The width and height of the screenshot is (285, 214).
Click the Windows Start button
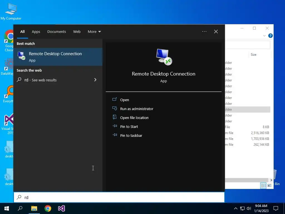click(x=7, y=208)
